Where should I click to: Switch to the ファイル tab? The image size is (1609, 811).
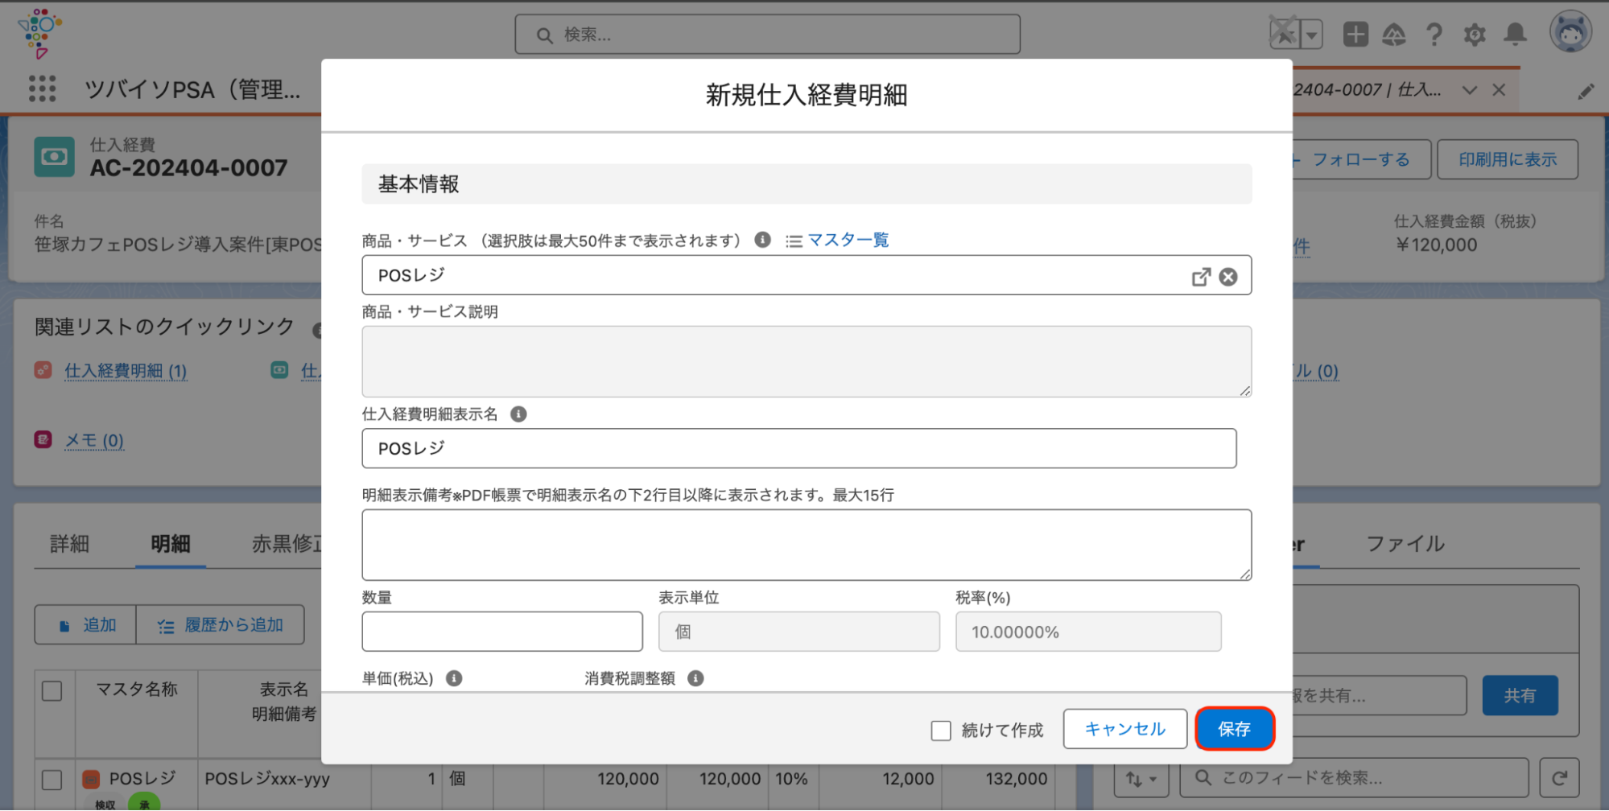[x=1405, y=544]
